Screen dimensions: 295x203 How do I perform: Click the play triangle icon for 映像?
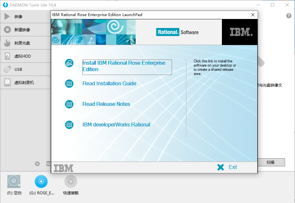[7, 16]
